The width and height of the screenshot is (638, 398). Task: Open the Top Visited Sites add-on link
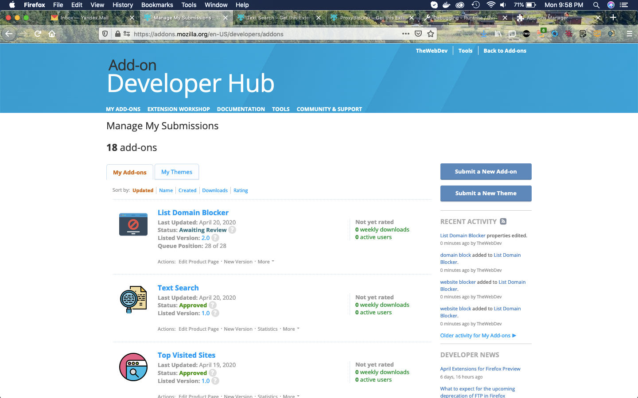pos(187,355)
